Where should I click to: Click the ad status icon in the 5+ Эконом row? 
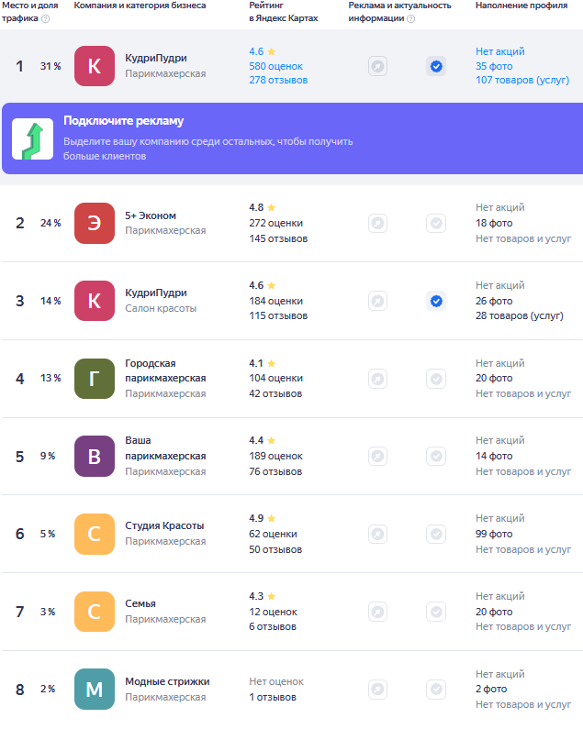[377, 223]
